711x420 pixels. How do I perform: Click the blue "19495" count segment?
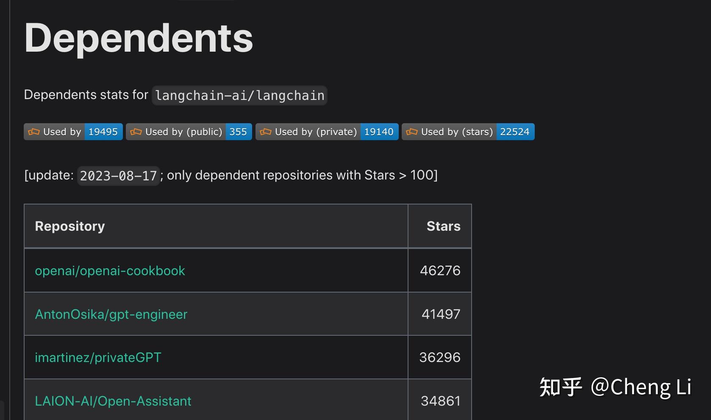pos(103,132)
